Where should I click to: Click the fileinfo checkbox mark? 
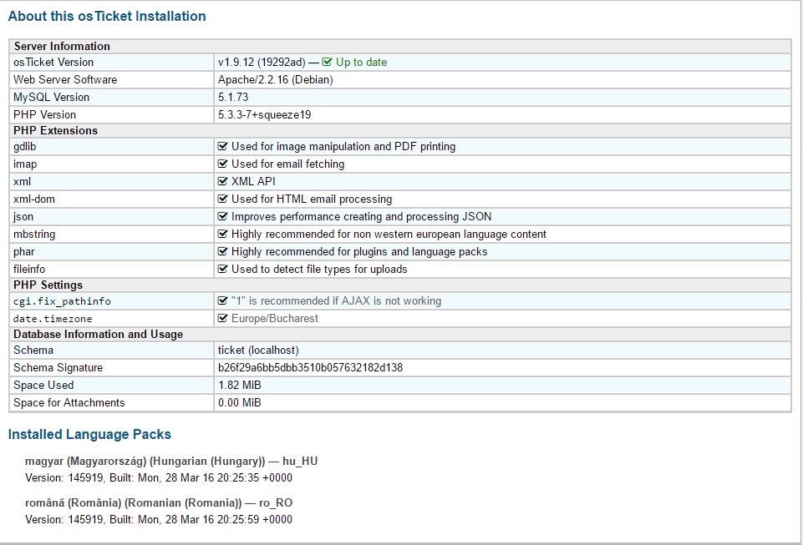[x=223, y=269]
